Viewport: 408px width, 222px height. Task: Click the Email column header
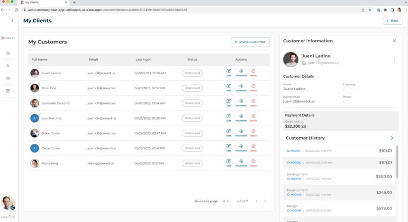94,60
